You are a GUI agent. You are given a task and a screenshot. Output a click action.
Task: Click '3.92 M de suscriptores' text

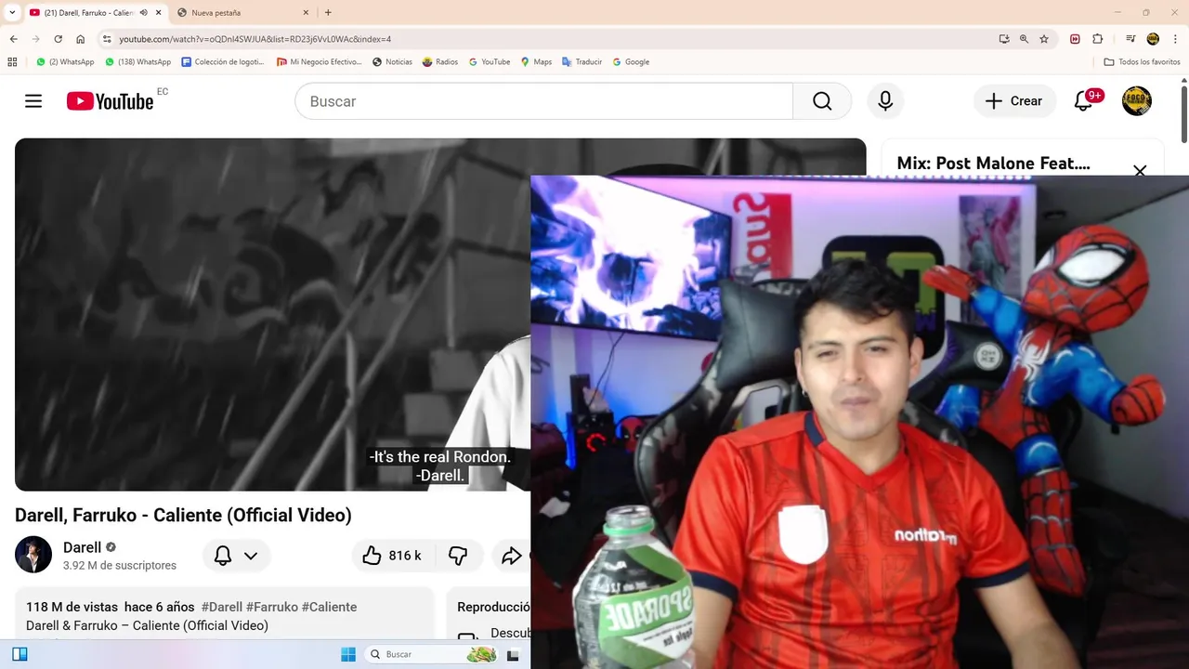click(x=120, y=565)
